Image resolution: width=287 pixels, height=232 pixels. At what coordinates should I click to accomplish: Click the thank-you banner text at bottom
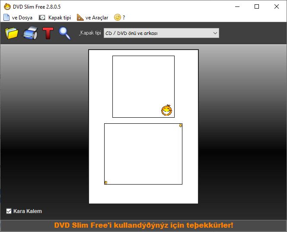click(143, 225)
